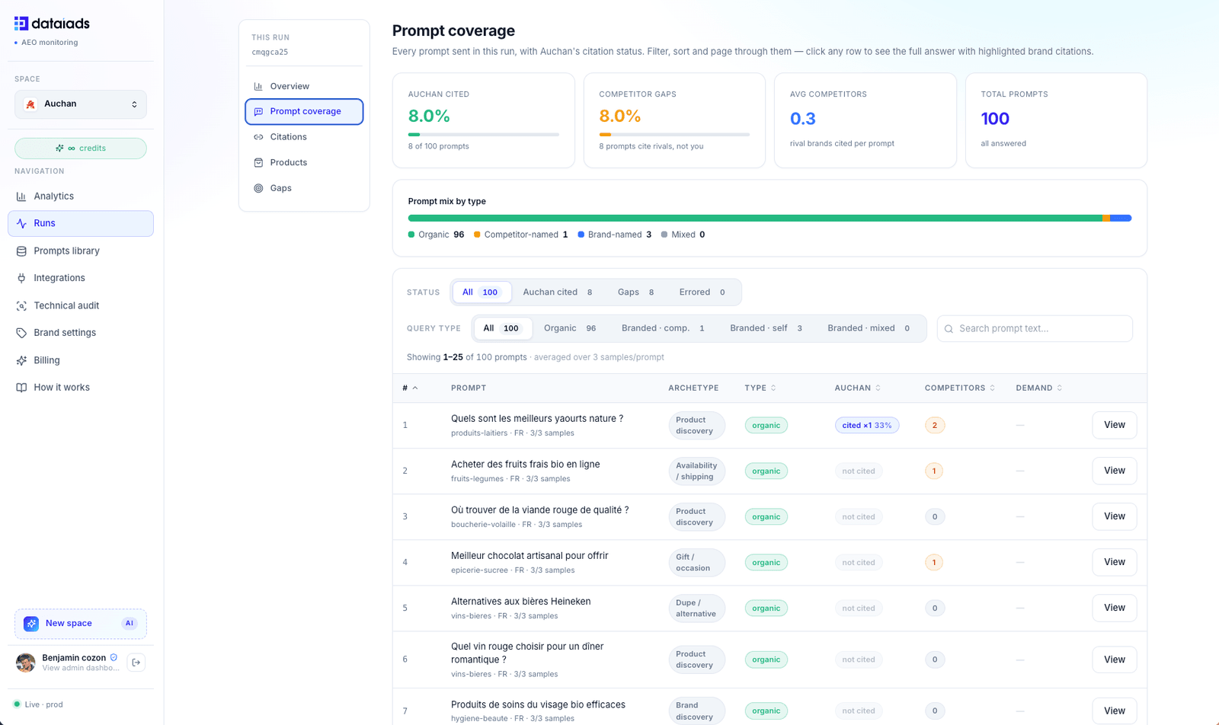1219x725 pixels.
Task: Click the dataiads logo icon
Action: pos(21,24)
